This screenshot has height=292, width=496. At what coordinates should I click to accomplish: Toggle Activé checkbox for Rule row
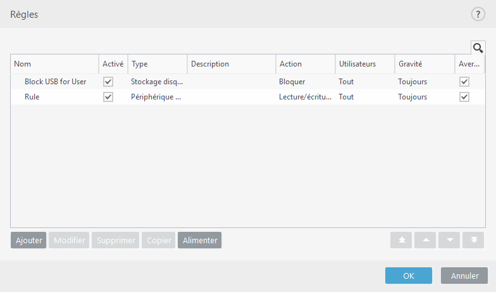coord(108,97)
